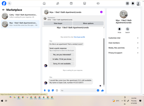Select Mya's apartment conversation in list
Viewport: 144px width, 106px height.
(20, 24)
